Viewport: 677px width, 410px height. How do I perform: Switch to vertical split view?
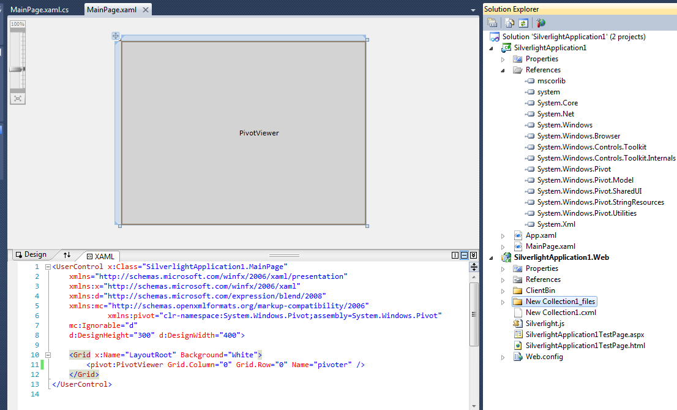coord(455,255)
